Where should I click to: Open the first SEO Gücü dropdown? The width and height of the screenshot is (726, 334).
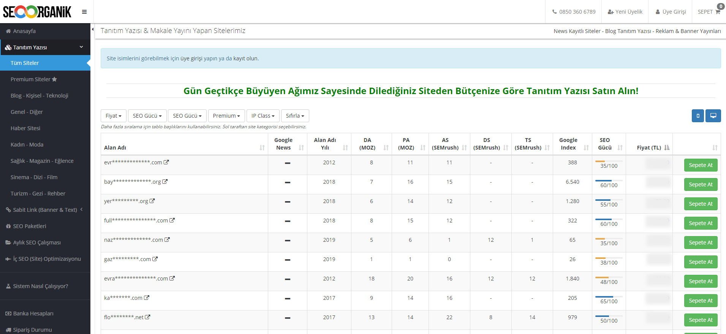coord(147,116)
